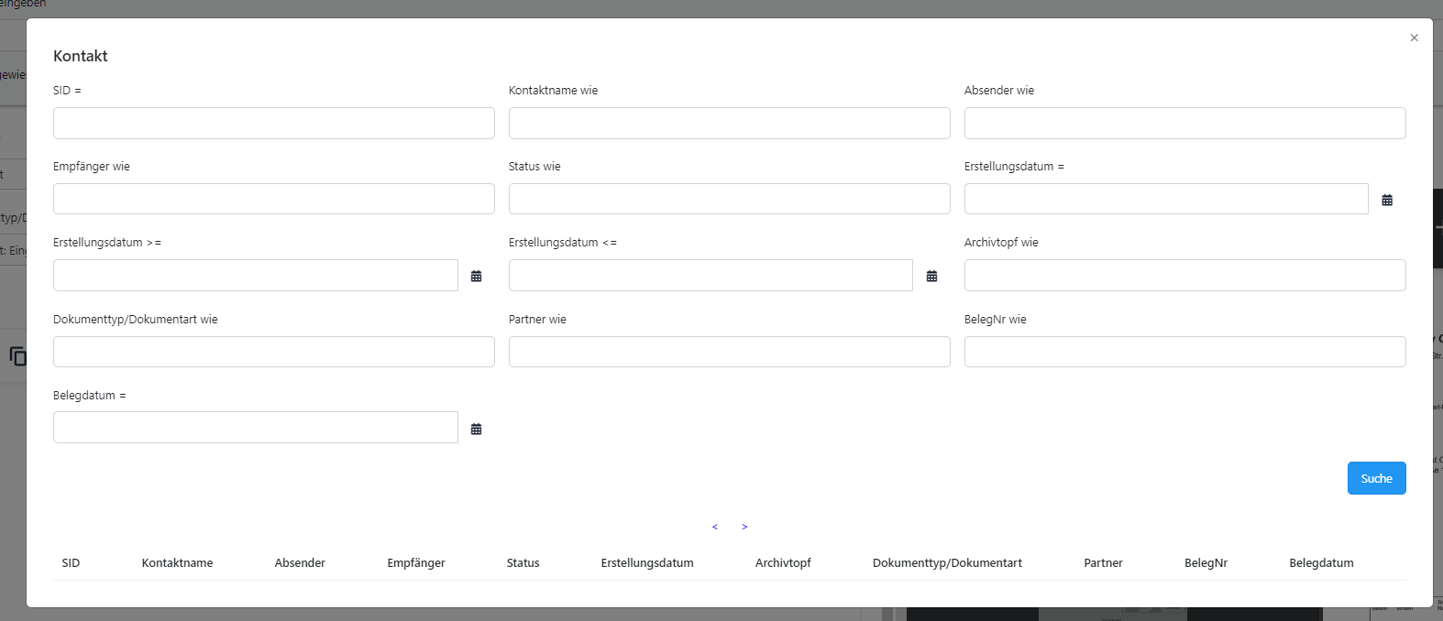Image resolution: width=1443 pixels, height=621 pixels.
Task: Focus the Empfänger wie input field
Action: click(x=273, y=199)
